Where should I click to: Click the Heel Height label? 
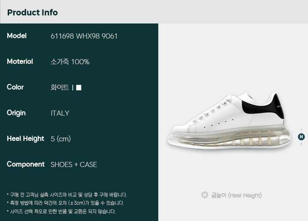(x=25, y=139)
